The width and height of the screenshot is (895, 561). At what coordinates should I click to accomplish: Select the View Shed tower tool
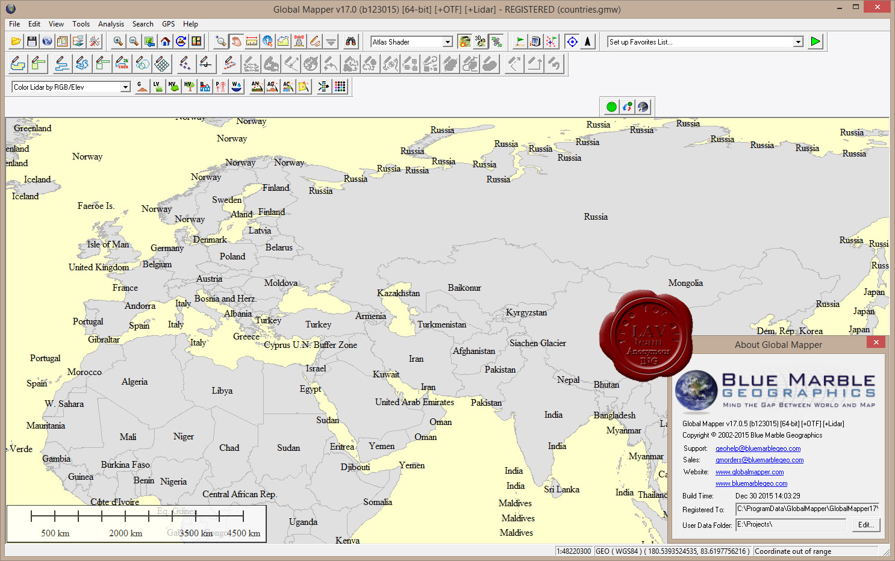(299, 42)
